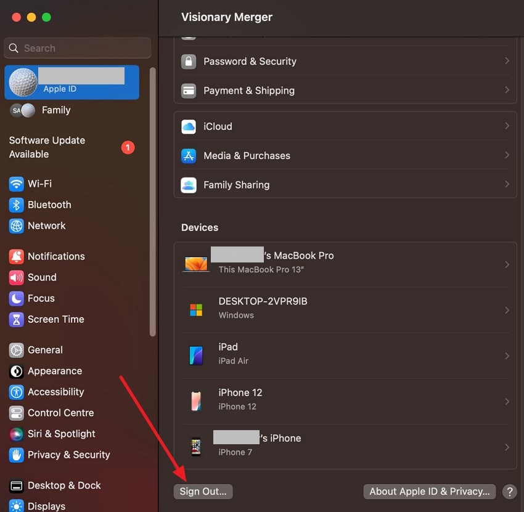This screenshot has width=524, height=512.
Task: Click the "Media & Purchases" label
Action: tap(247, 156)
